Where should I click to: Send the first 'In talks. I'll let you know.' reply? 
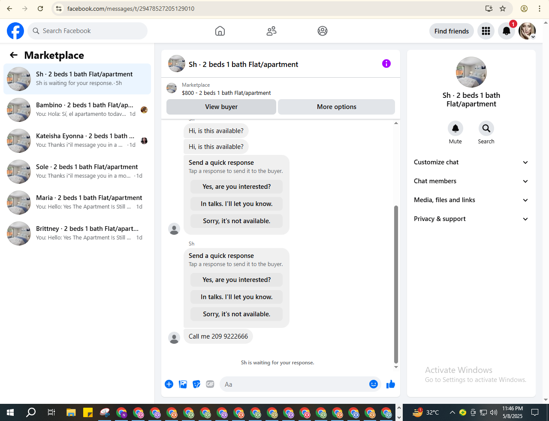click(237, 204)
